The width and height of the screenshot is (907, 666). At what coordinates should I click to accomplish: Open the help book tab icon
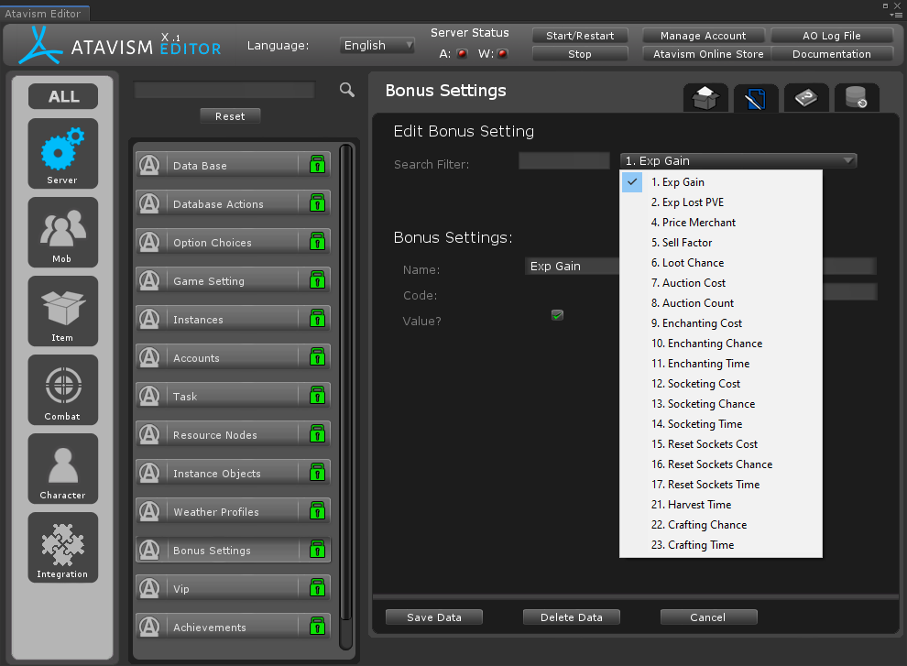click(806, 99)
